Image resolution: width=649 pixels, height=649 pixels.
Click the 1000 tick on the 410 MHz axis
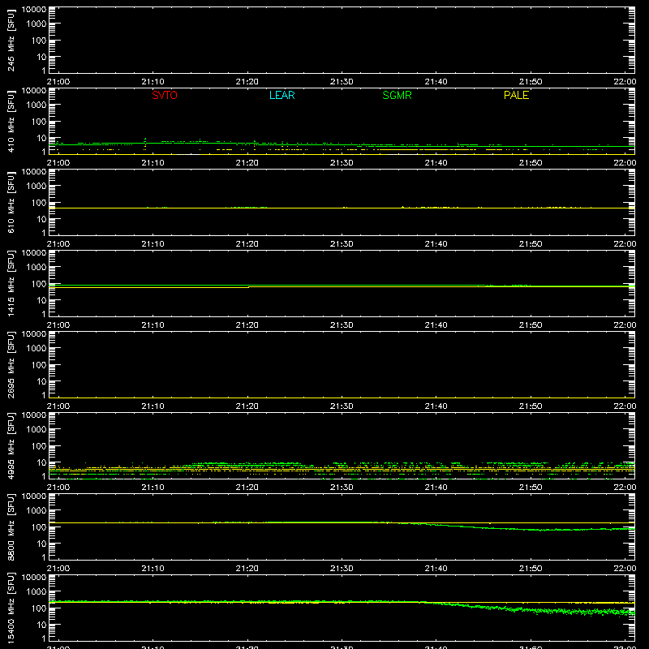click(x=37, y=105)
